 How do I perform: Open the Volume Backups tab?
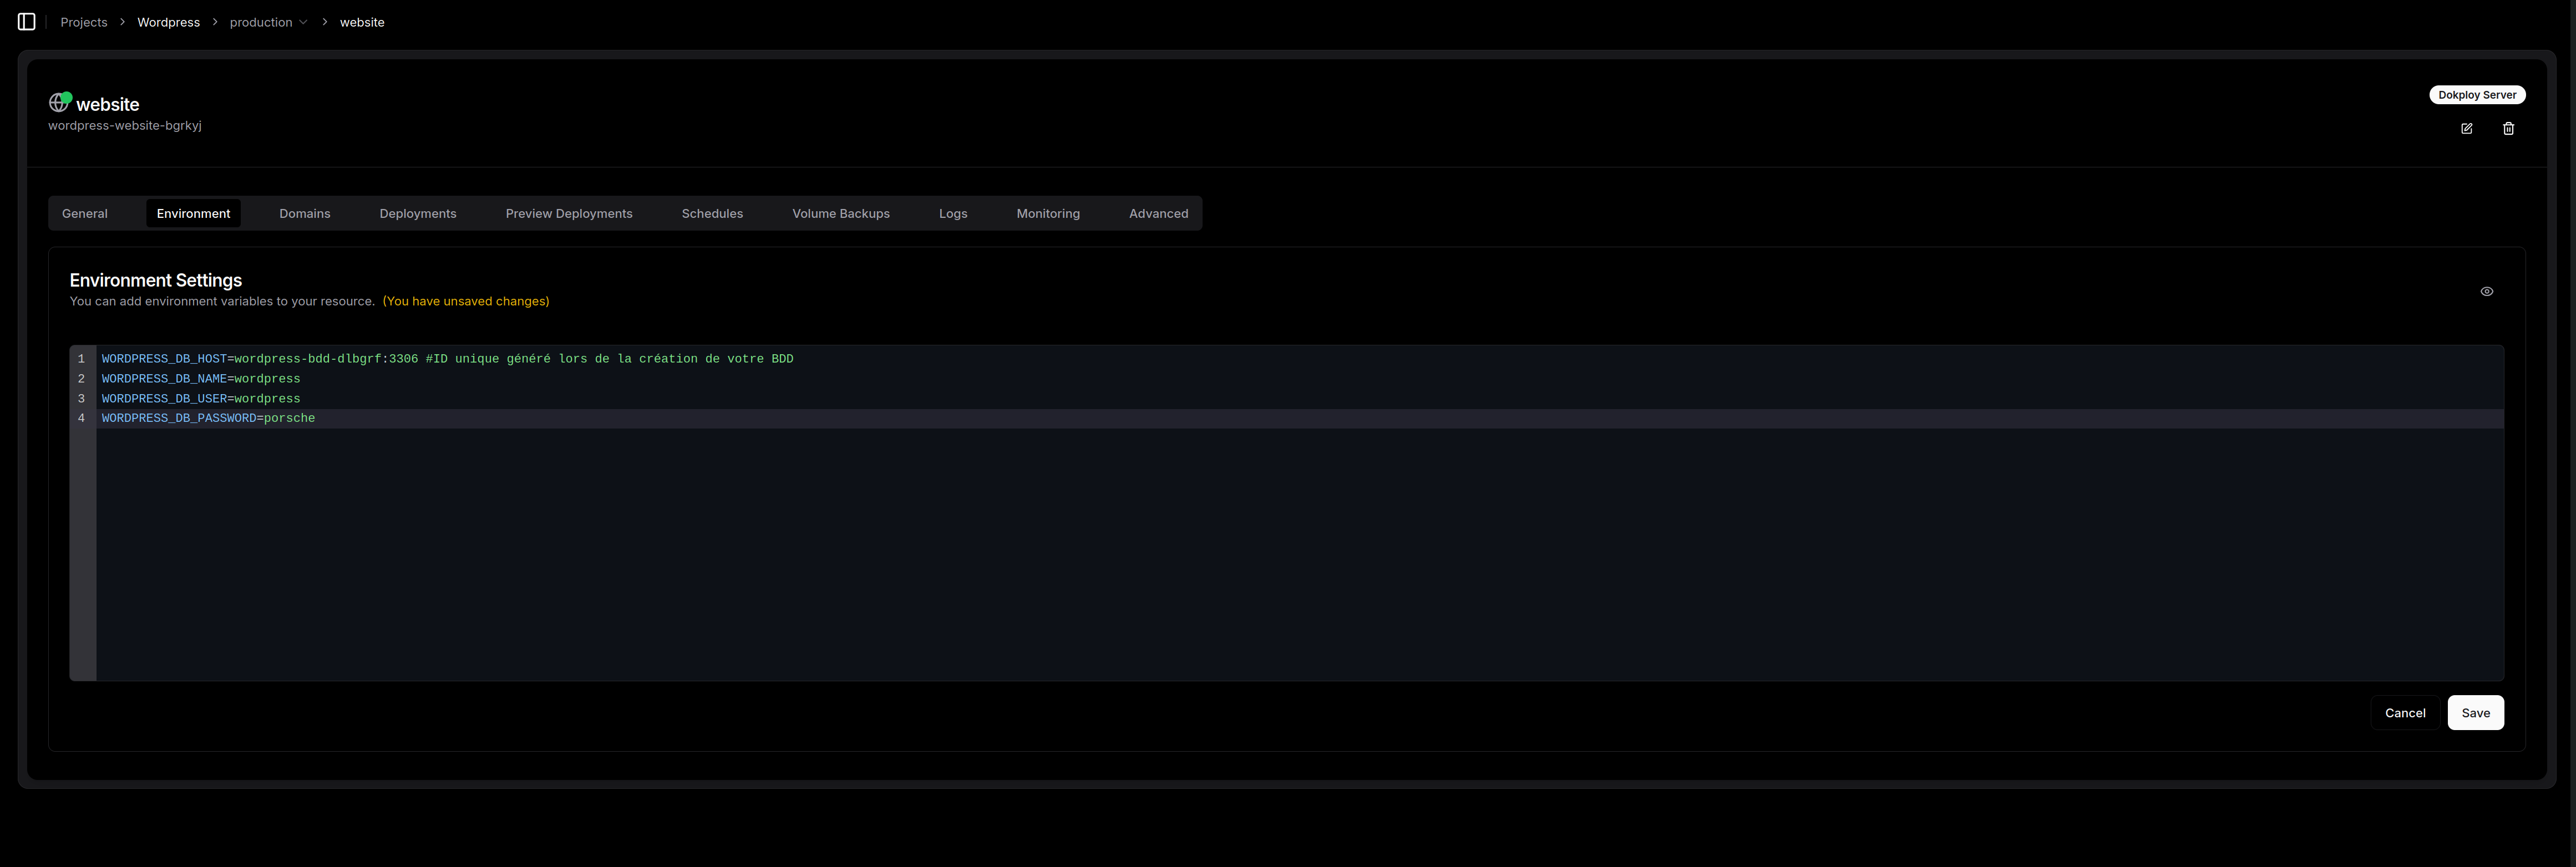coord(840,214)
